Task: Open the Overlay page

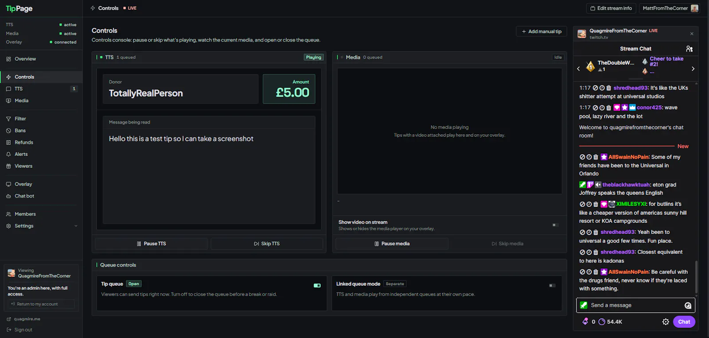Action: [x=41, y=184]
